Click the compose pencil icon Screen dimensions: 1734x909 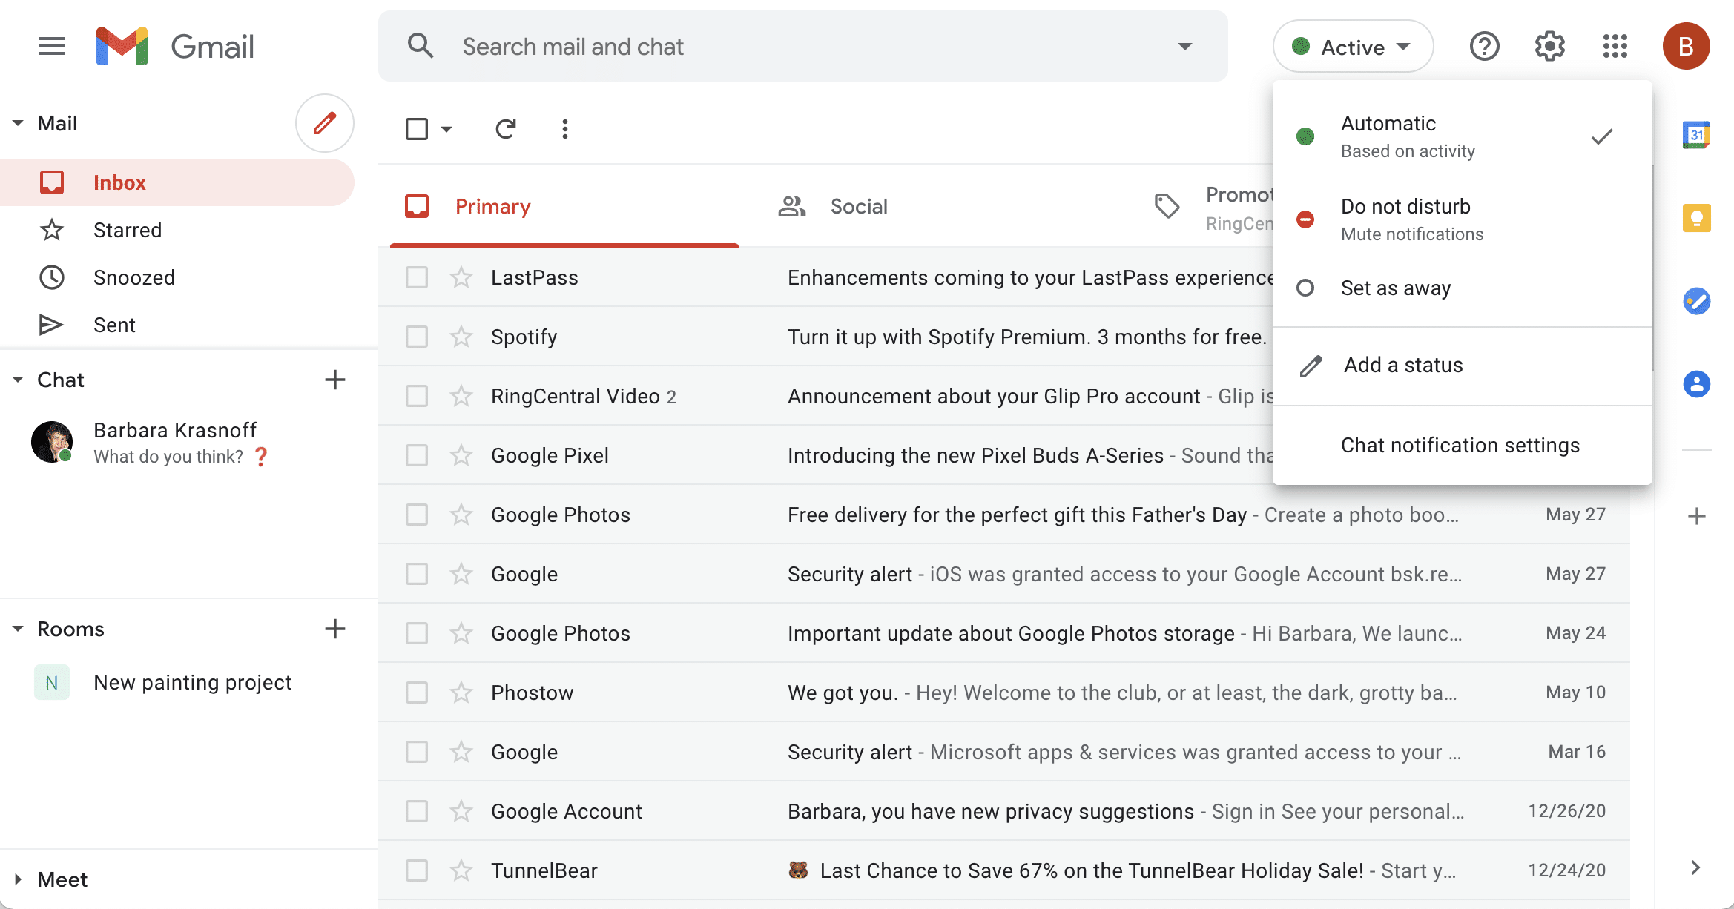324,123
